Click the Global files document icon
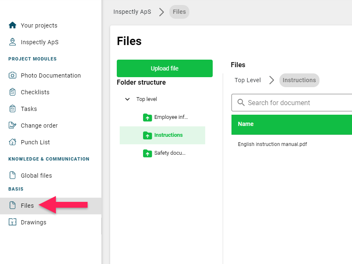Viewport: 352px width, 264px height. coord(13,175)
